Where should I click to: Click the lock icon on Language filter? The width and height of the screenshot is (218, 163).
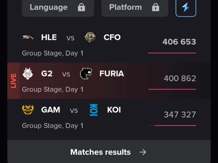[x=81, y=7]
